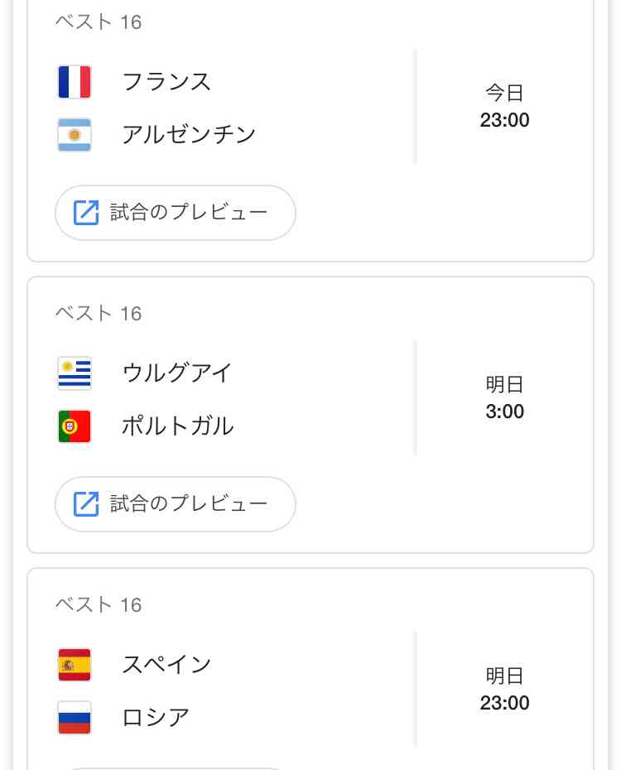The image size is (621, 770).
Task: Select the スペイン team name
Action: tap(166, 664)
